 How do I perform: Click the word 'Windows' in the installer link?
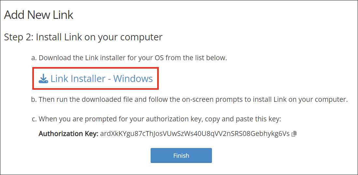point(133,79)
